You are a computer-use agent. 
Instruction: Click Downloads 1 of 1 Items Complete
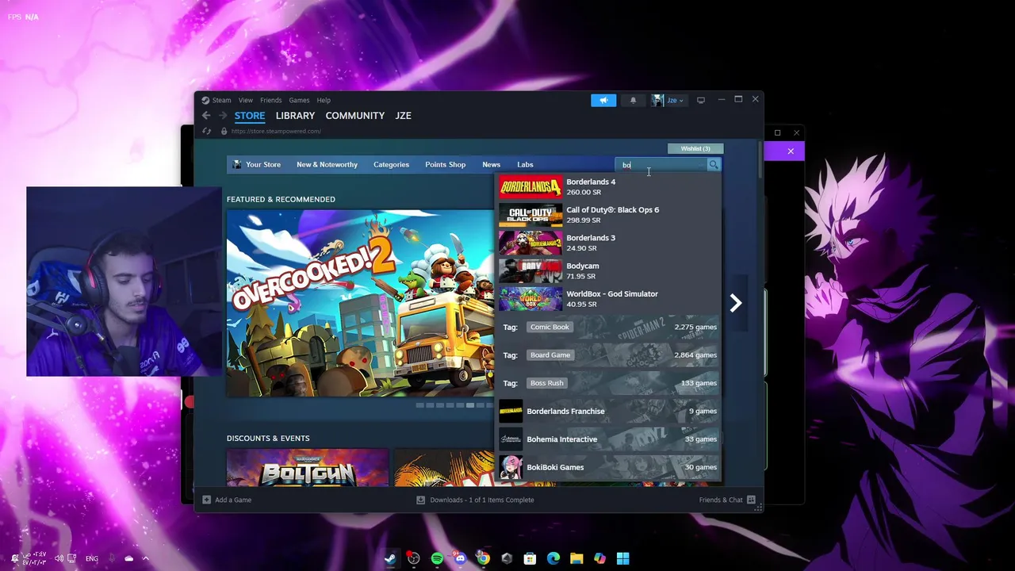[x=481, y=500]
